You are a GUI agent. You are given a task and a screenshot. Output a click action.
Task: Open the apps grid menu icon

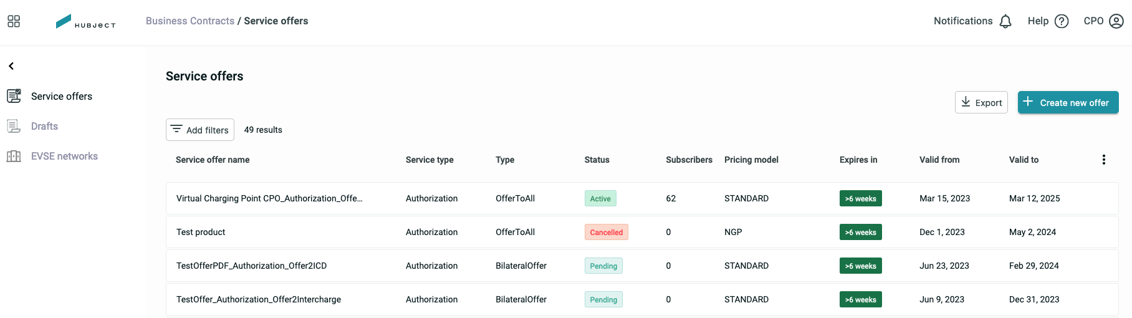pos(14,21)
